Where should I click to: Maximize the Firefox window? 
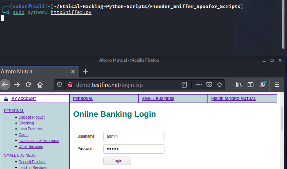pyautogui.click(x=272, y=60)
